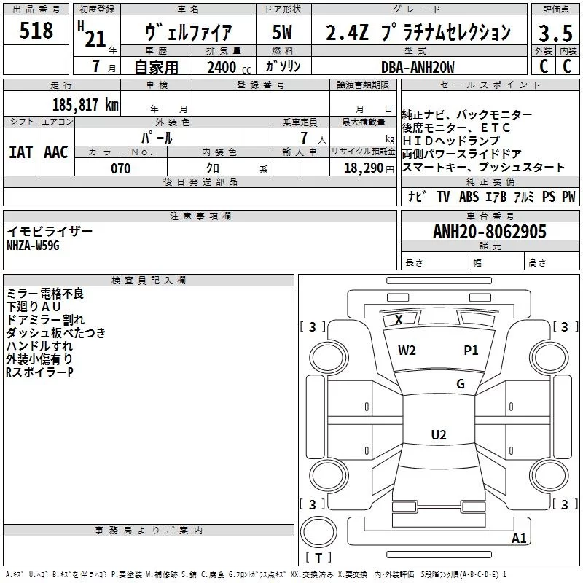Click chassis number ANH20-8062905

[490, 232]
